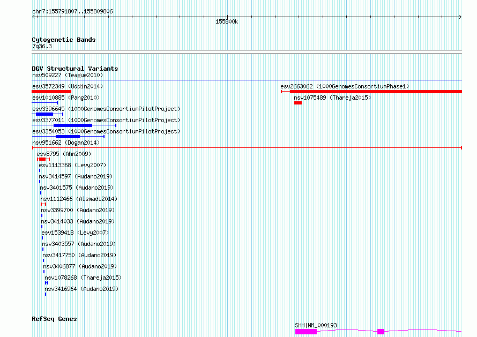Open variant nsv951662 (Dogan2014)
The height and width of the screenshot is (337, 477).
(66, 143)
